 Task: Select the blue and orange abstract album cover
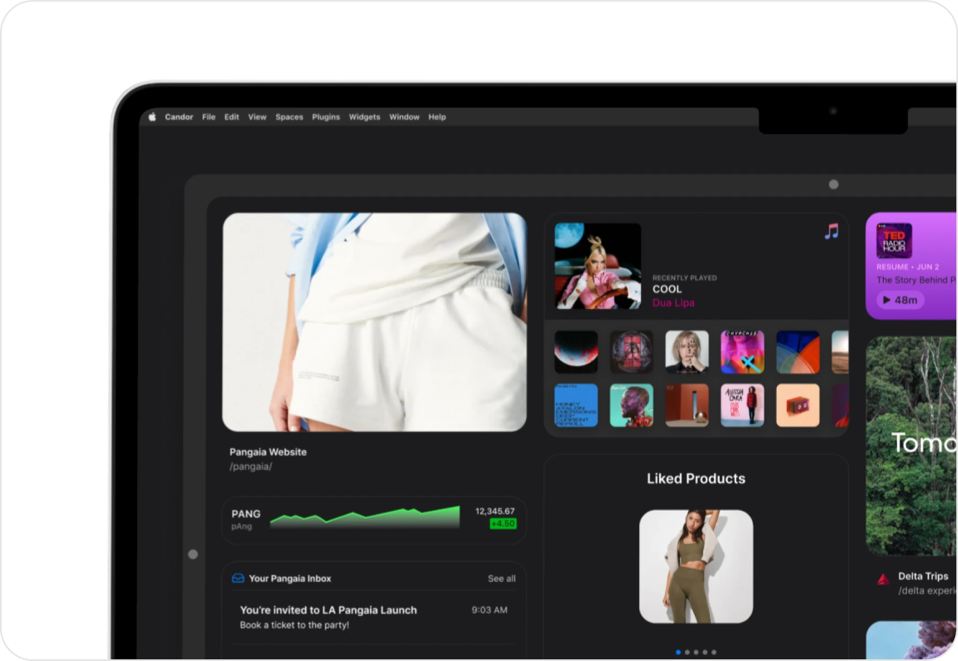[x=798, y=352]
